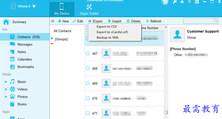Open the iPhone 8 device dropdown arrow
This screenshot has height=119, width=222.
[34, 6]
